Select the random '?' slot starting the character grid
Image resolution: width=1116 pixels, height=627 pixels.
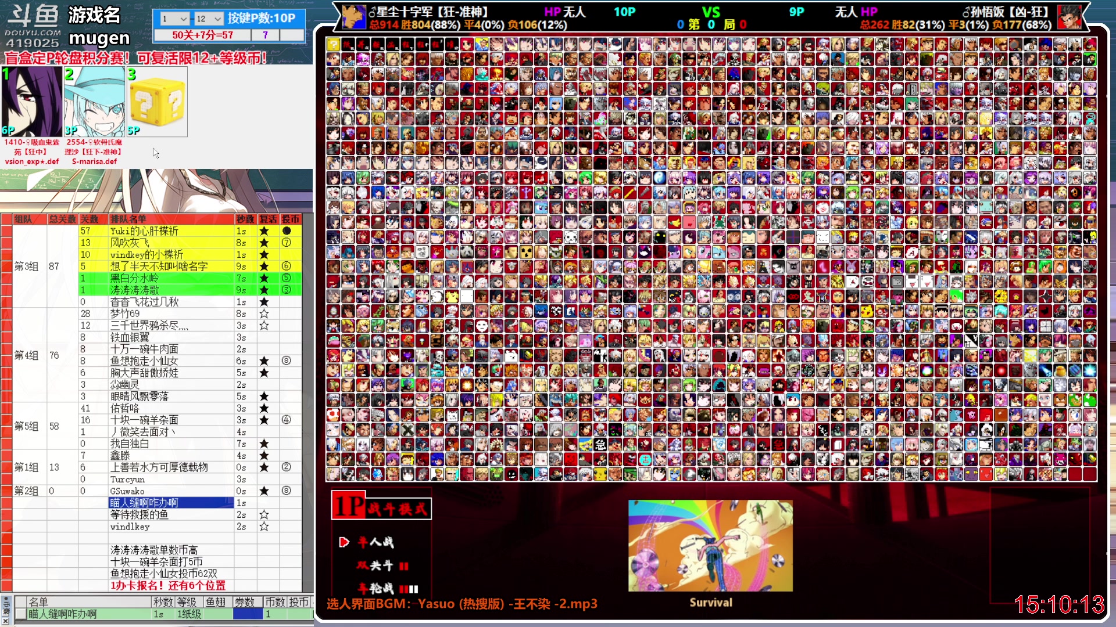tap(333, 44)
